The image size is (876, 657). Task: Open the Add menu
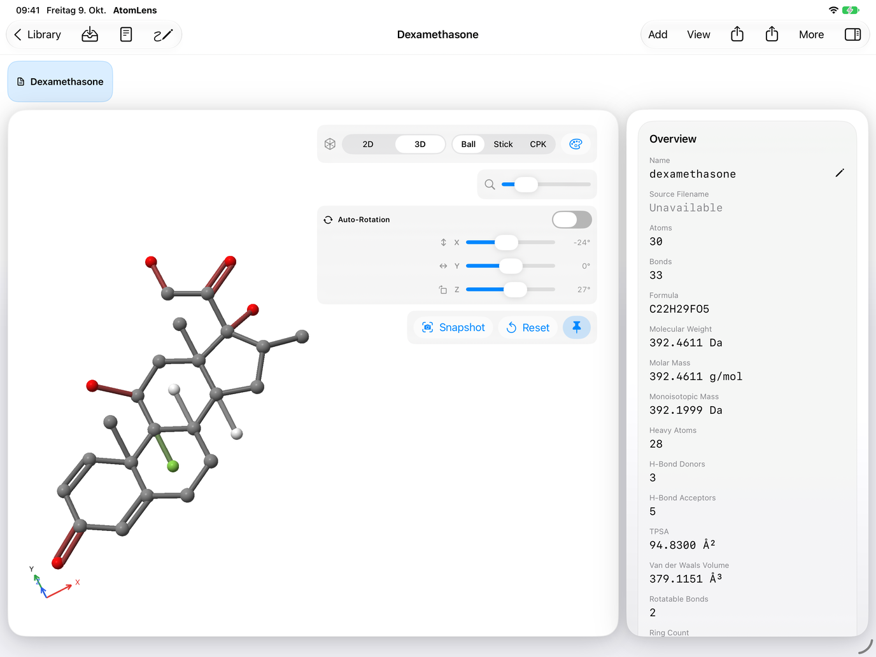pyautogui.click(x=658, y=34)
